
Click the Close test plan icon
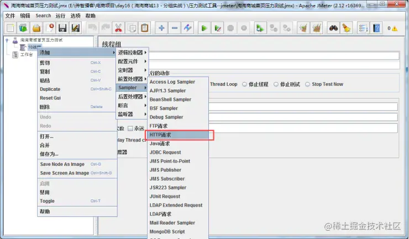[x=50, y=28]
